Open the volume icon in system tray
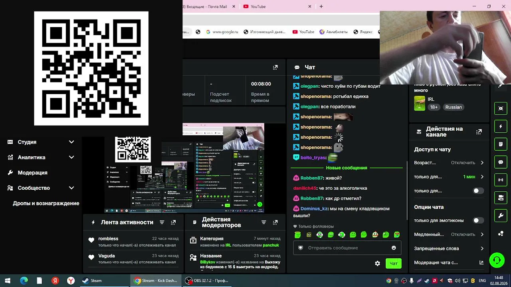The width and height of the screenshot is (511, 287). click(458, 281)
